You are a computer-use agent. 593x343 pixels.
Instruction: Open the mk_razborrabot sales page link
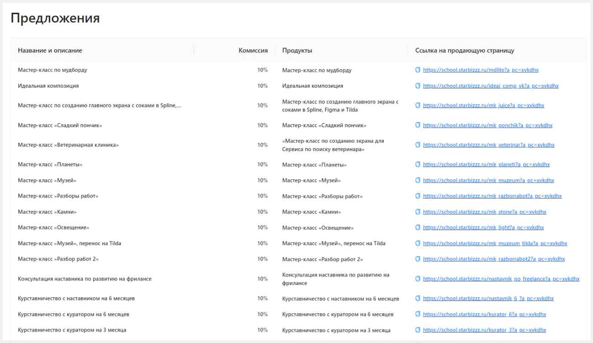click(x=492, y=196)
